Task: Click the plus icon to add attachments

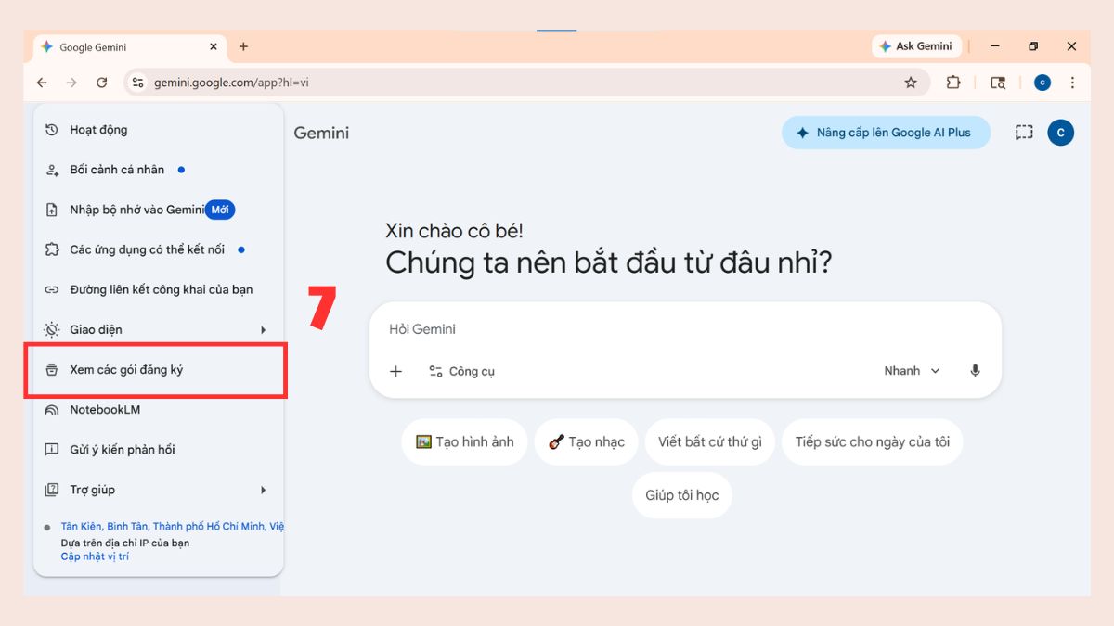Action: click(395, 371)
